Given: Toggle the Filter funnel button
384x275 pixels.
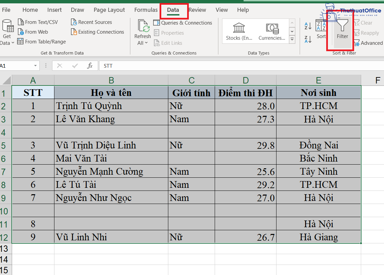Looking at the screenshot, I should pyautogui.click(x=342, y=29).
